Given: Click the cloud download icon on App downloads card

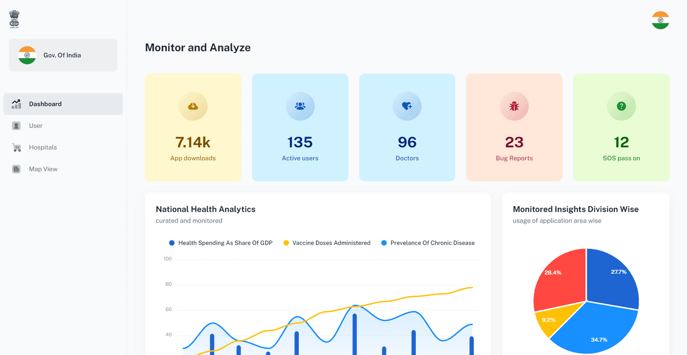Looking at the screenshot, I should coord(193,106).
